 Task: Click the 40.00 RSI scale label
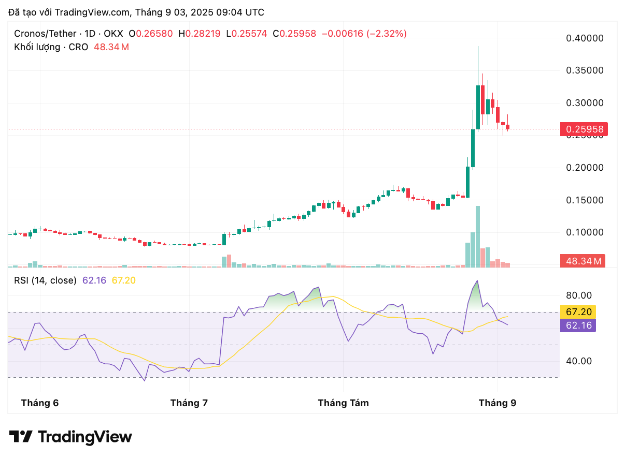578,361
